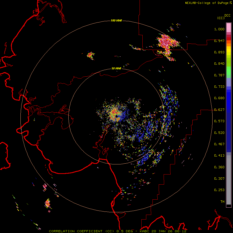Click the 50 NMI range ring label
This screenshot has width=233, height=233.
tap(116, 69)
